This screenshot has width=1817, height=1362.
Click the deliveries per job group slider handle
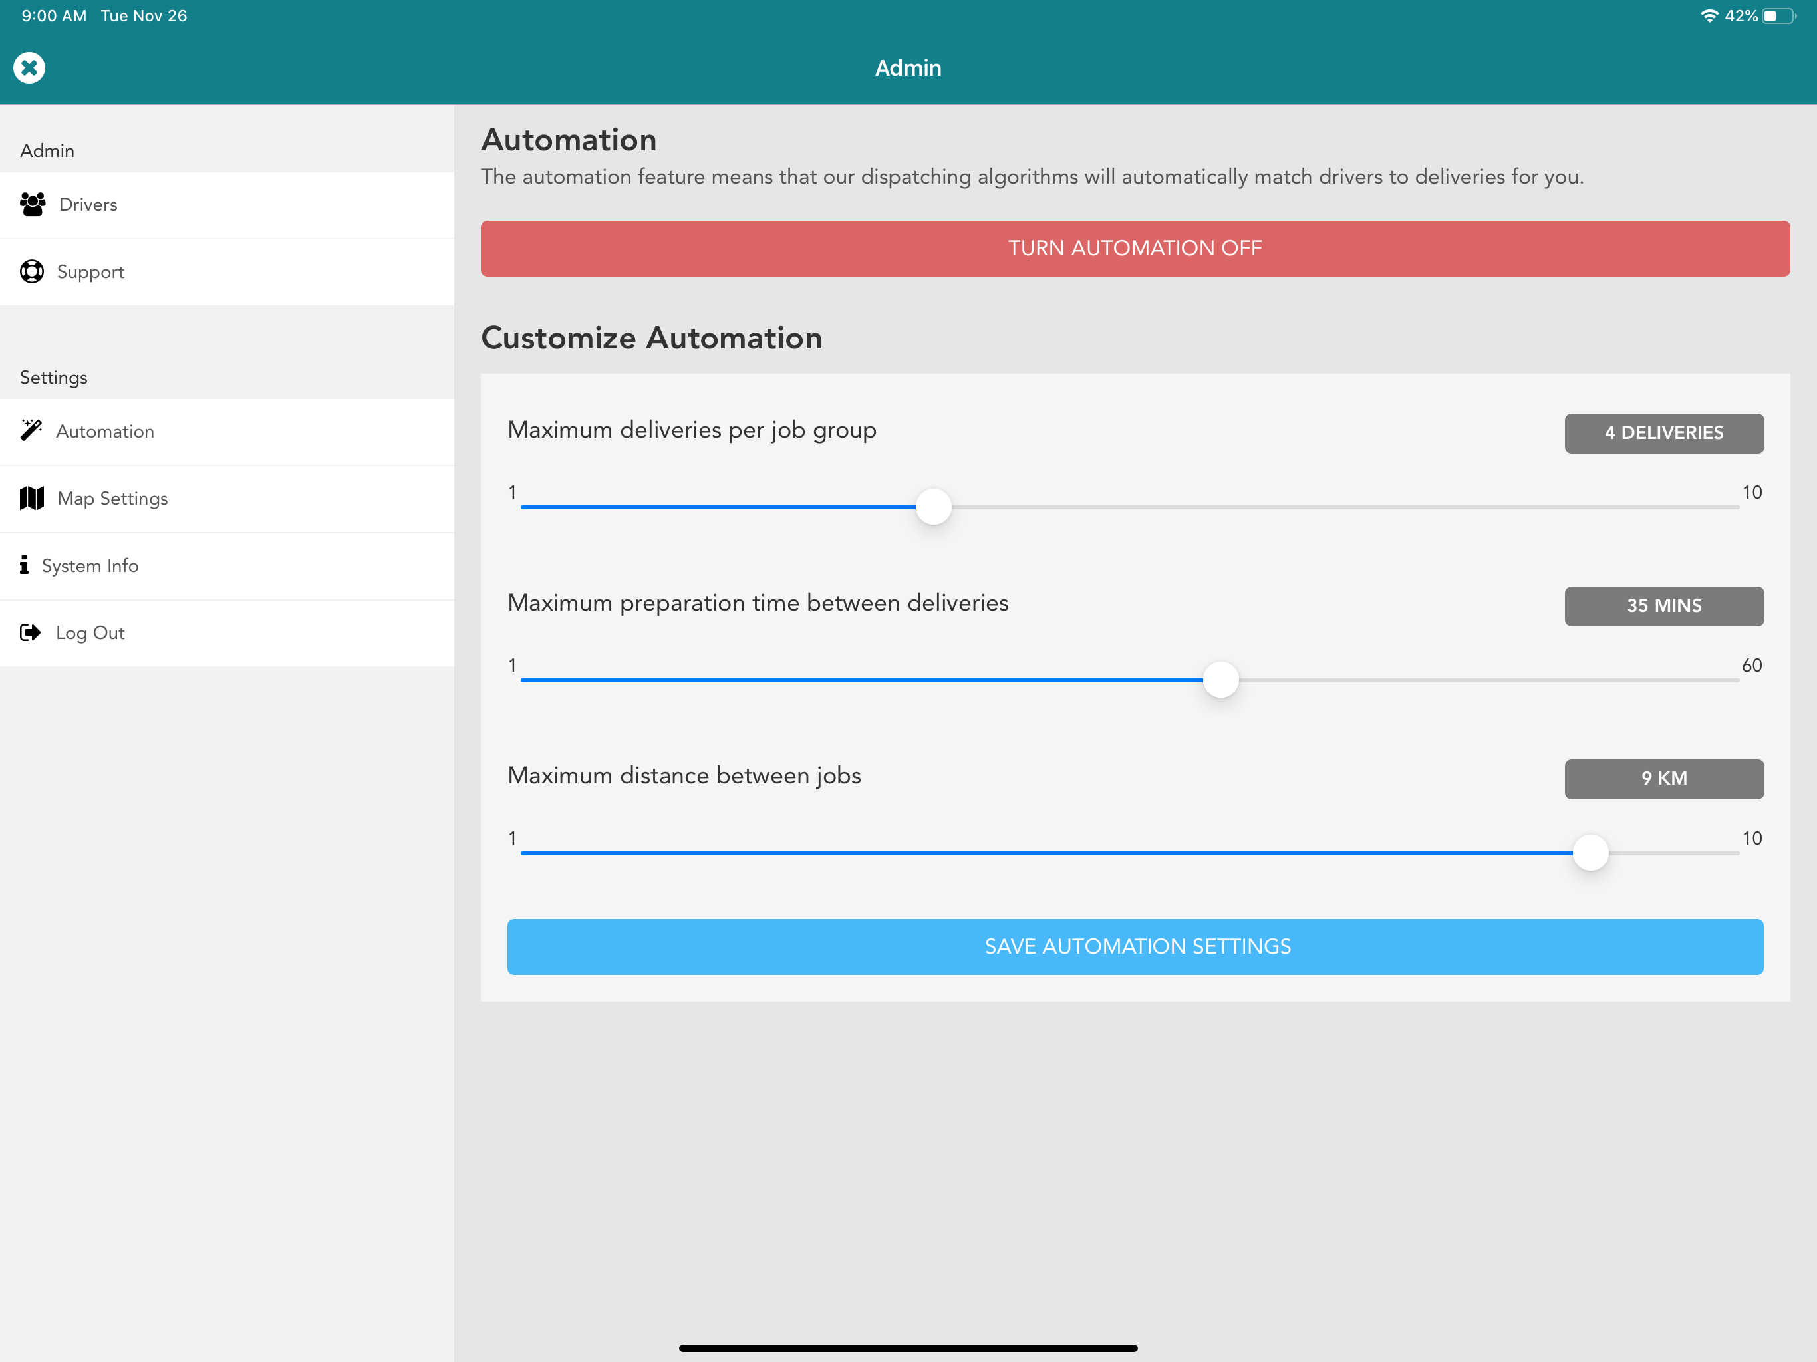point(933,507)
